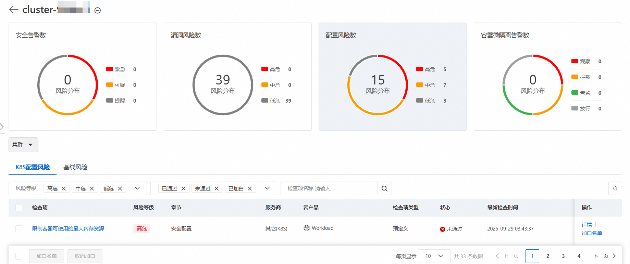This screenshot has height=264, width=630.
Task: Go to next page using right chevron
Action: click(614, 256)
